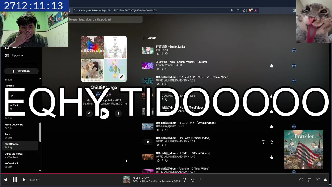Click the contributor avatar on Gunjo Sanka row
The width and height of the screenshot is (332, 187).
294,50
